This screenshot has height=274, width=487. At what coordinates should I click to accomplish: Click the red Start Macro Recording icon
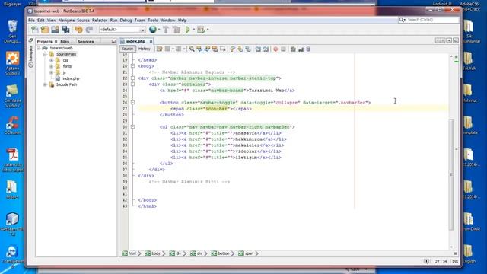click(x=275, y=49)
